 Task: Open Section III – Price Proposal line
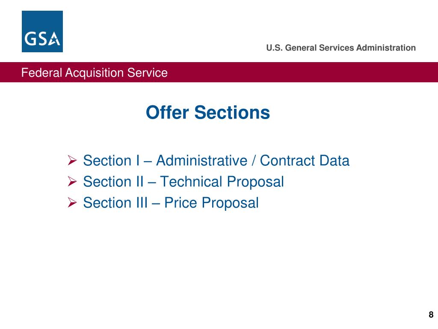point(171,203)
